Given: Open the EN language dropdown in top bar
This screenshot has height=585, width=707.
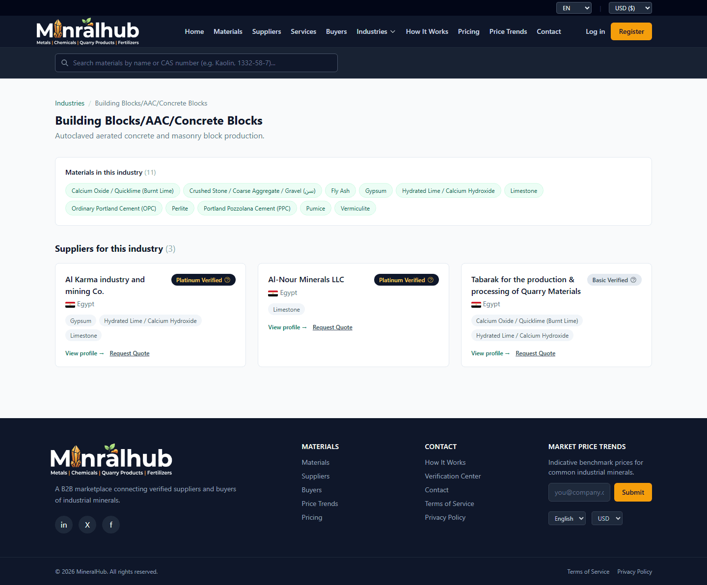Looking at the screenshot, I should [x=574, y=8].
